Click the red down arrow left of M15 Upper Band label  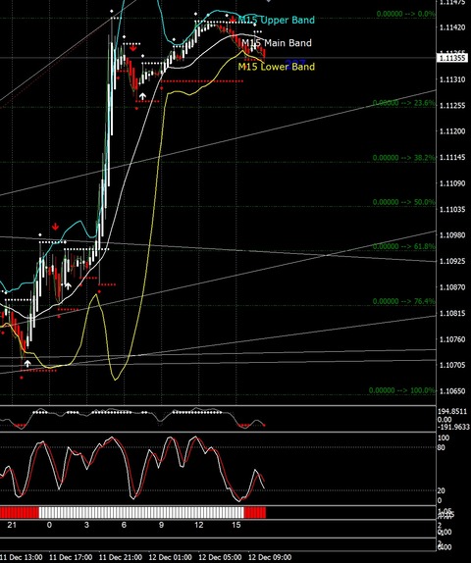(x=234, y=19)
